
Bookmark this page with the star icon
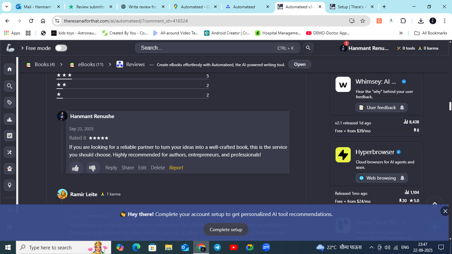pos(363,21)
